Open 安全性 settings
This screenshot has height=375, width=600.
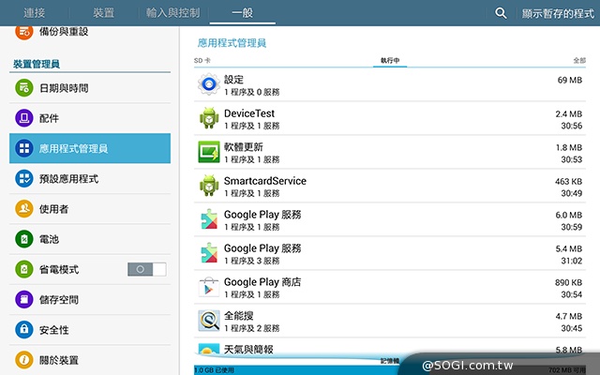click(90, 330)
